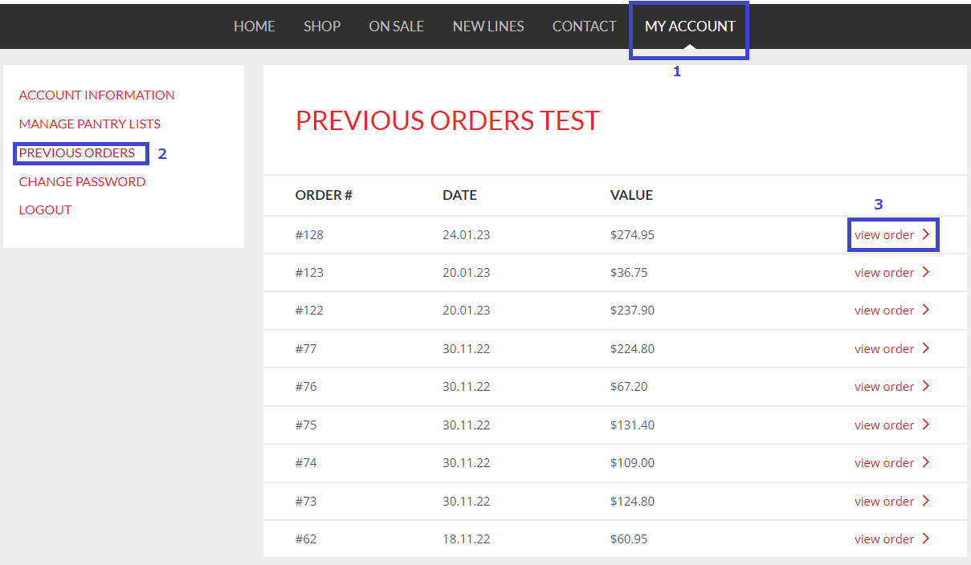Open the Contact page
The image size is (971, 565).
pos(584,26)
